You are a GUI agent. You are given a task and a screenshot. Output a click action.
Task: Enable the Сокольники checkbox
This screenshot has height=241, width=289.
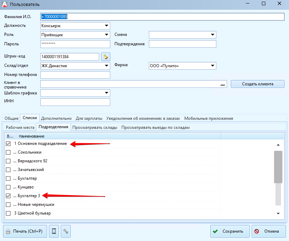[x=8, y=153]
